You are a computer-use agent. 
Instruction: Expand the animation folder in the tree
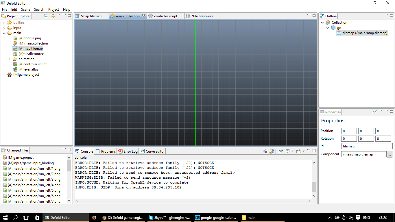tap(9, 59)
